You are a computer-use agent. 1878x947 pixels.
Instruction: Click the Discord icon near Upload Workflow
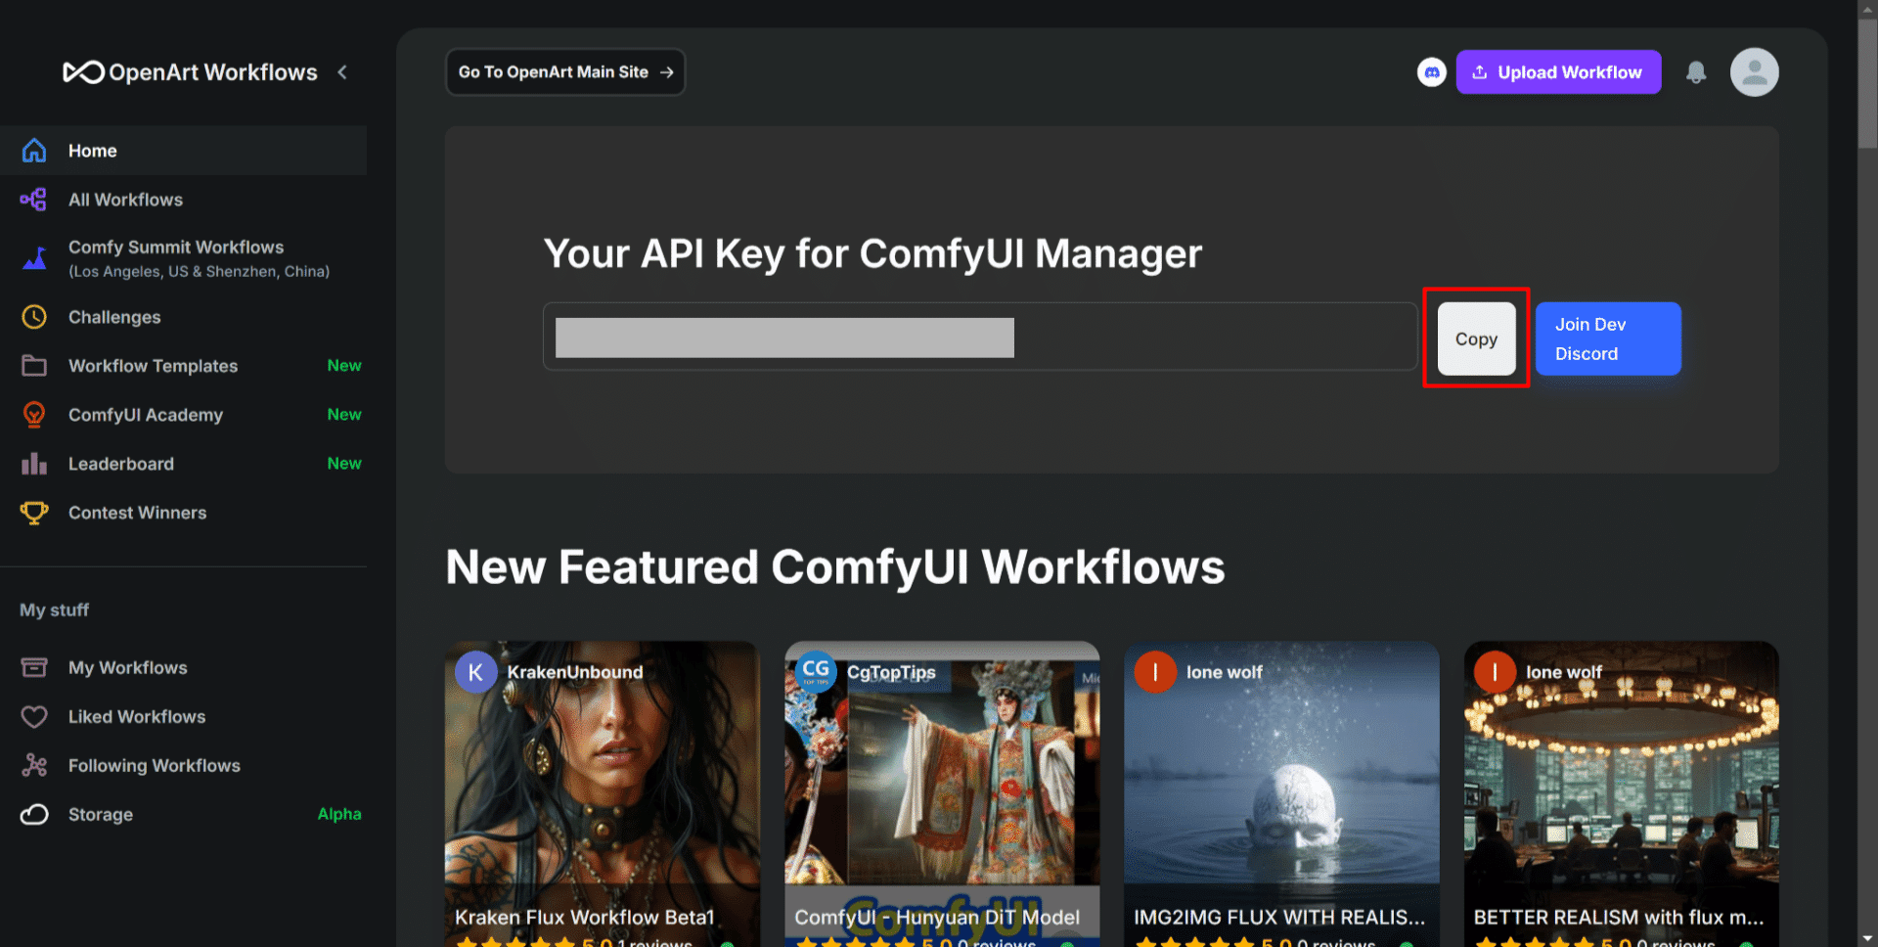coord(1431,71)
